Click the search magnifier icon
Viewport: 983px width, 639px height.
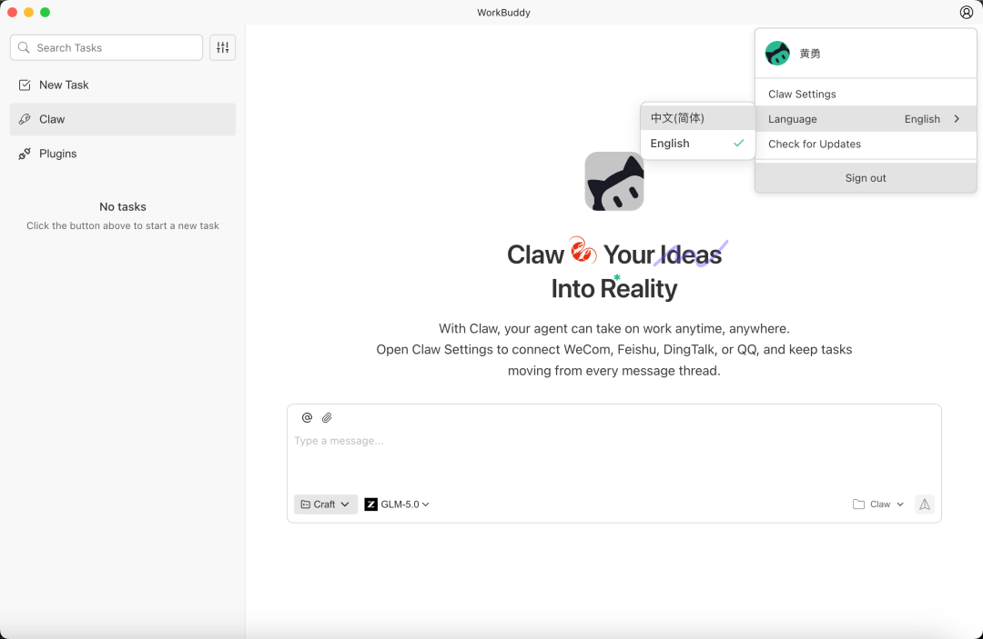[x=24, y=47]
